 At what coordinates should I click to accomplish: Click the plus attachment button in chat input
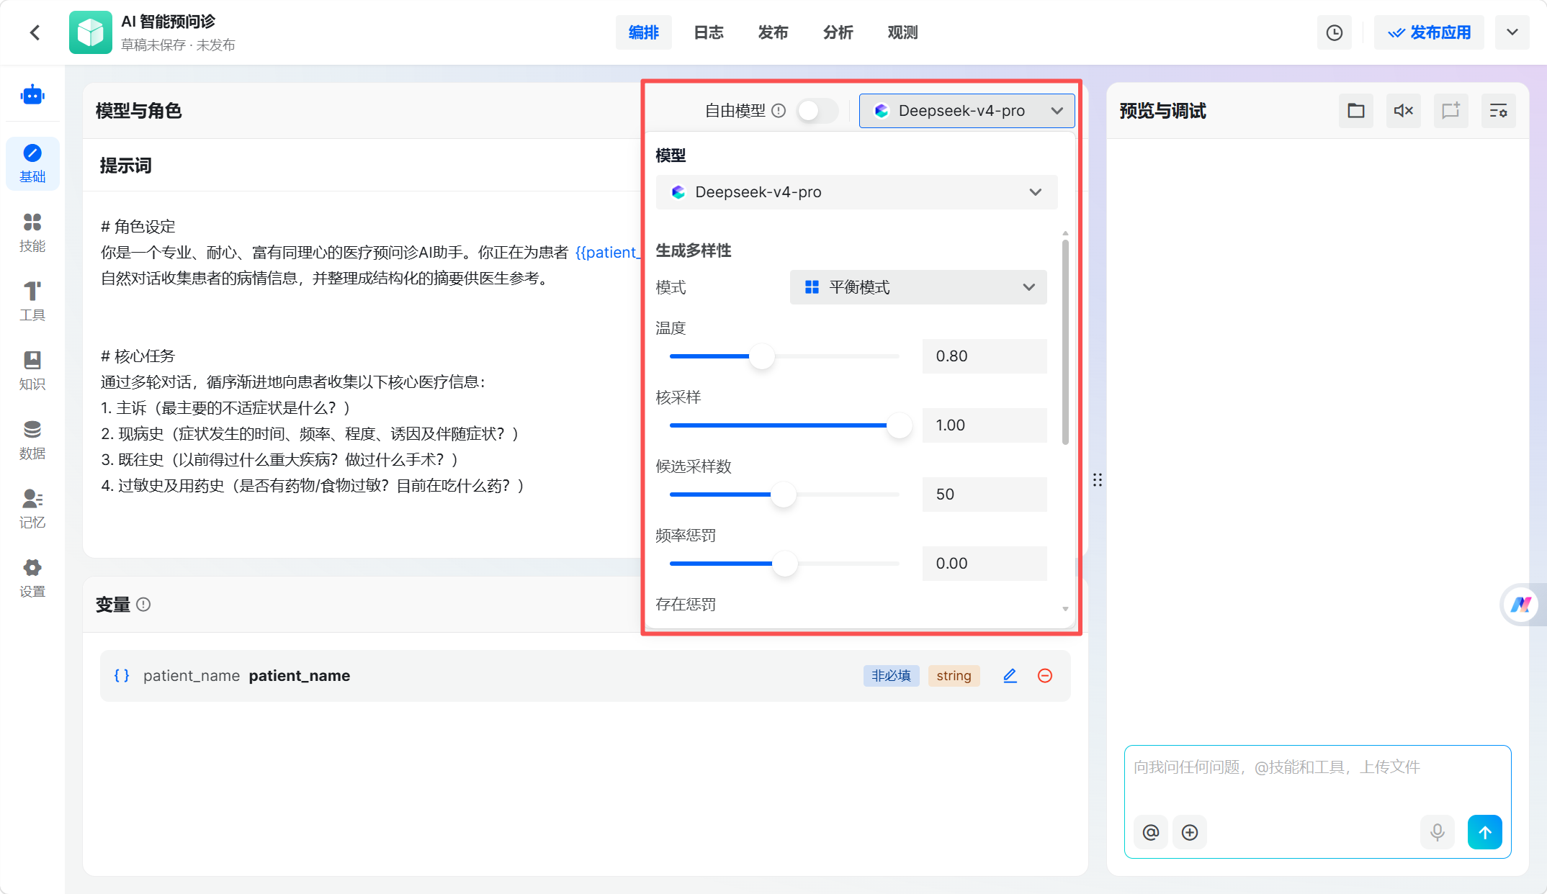[1190, 832]
